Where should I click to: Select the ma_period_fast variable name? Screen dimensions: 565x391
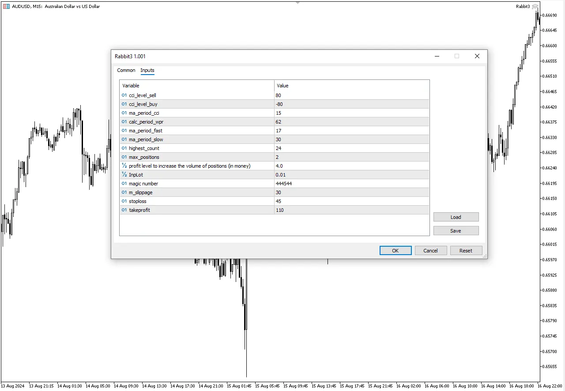pyautogui.click(x=146, y=131)
